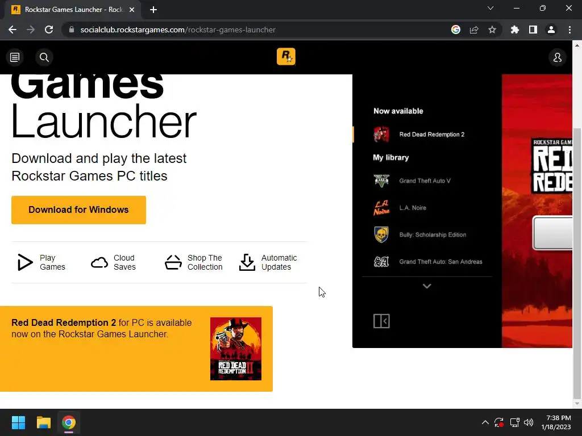Click the Chrome taskbar icon
582x436 pixels.
[69, 422]
